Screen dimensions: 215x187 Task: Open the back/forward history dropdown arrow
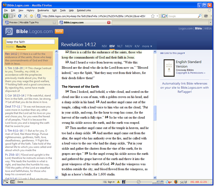(x=15, y=16)
